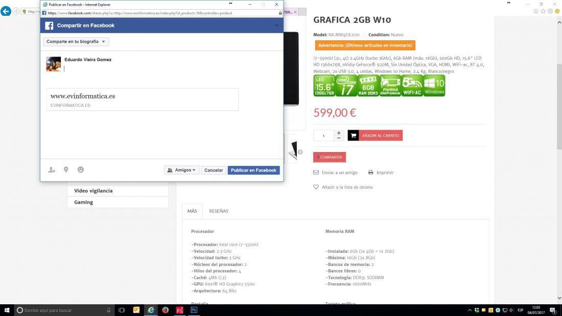The height and width of the screenshot is (316, 562).
Task: Click the product quantity input field
Action: click(x=323, y=136)
